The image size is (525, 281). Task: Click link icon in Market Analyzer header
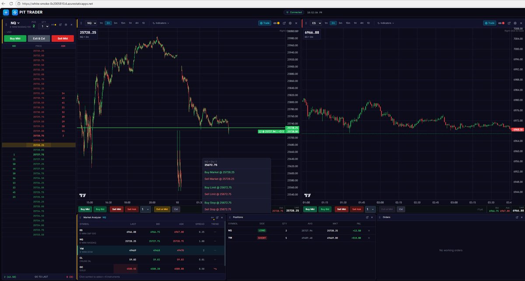[x=212, y=217]
